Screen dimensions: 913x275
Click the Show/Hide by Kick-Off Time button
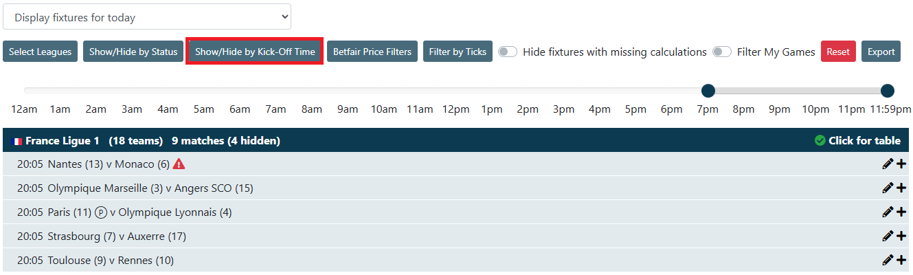click(255, 52)
